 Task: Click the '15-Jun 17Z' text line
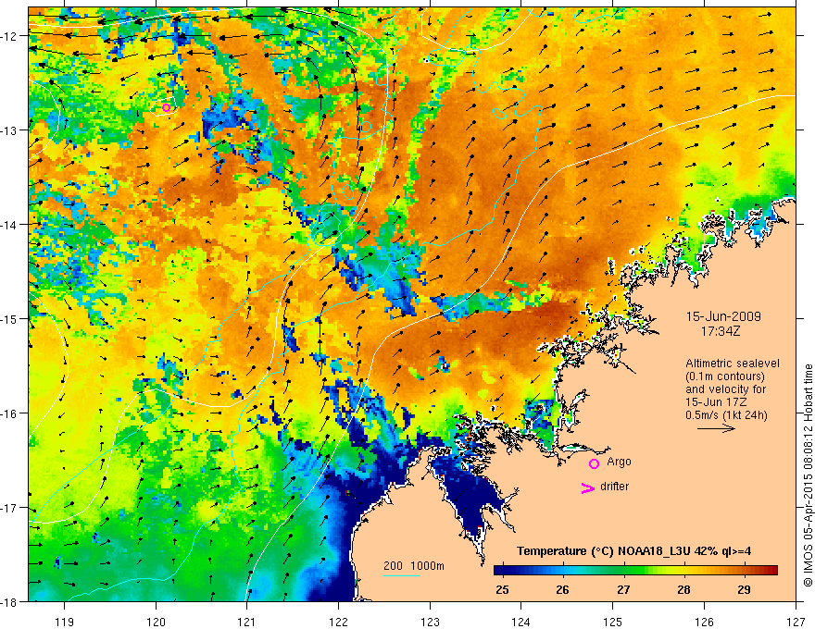pos(715,402)
